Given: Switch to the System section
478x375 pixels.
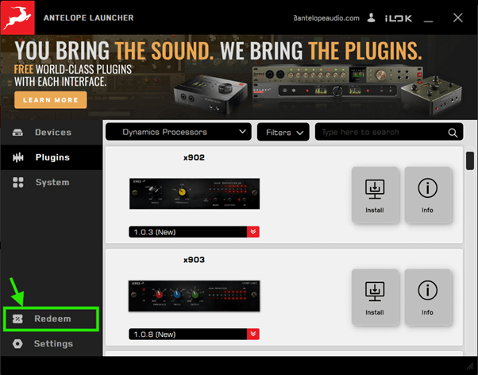Looking at the screenshot, I should point(51,182).
